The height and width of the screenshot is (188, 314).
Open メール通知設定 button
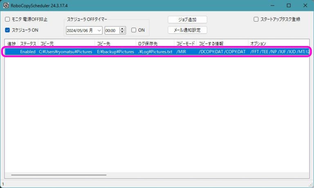(x=187, y=30)
